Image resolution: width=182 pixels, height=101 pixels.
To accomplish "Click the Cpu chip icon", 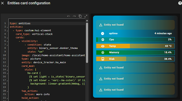I will point(103,40).
